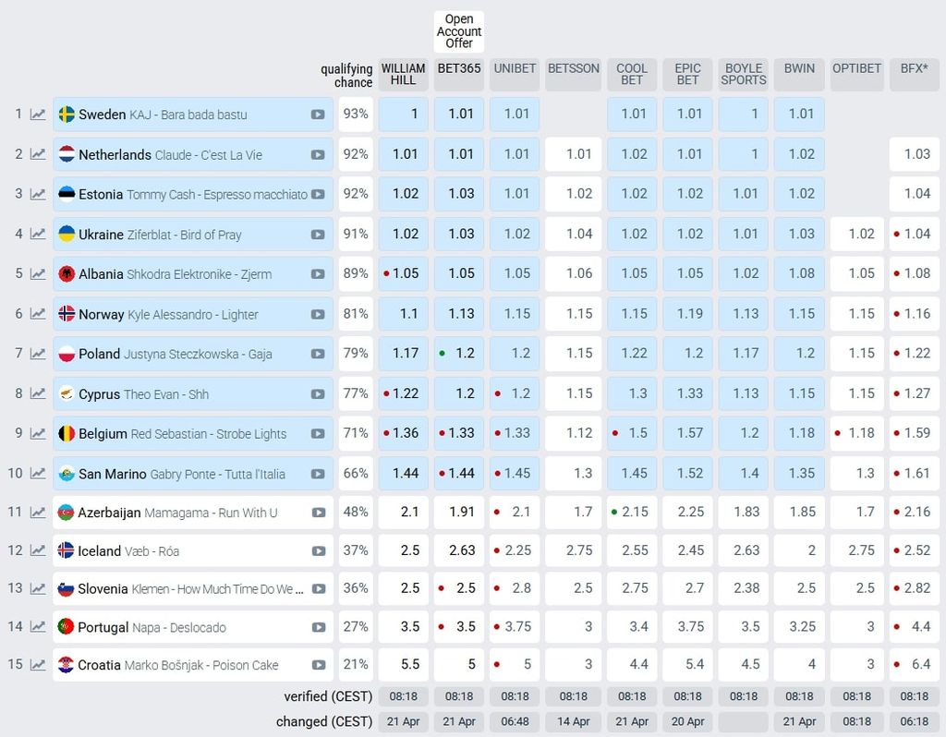
Task: Open the WILLIAM HILL bookmaker column header
Action: pyautogui.click(x=403, y=74)
